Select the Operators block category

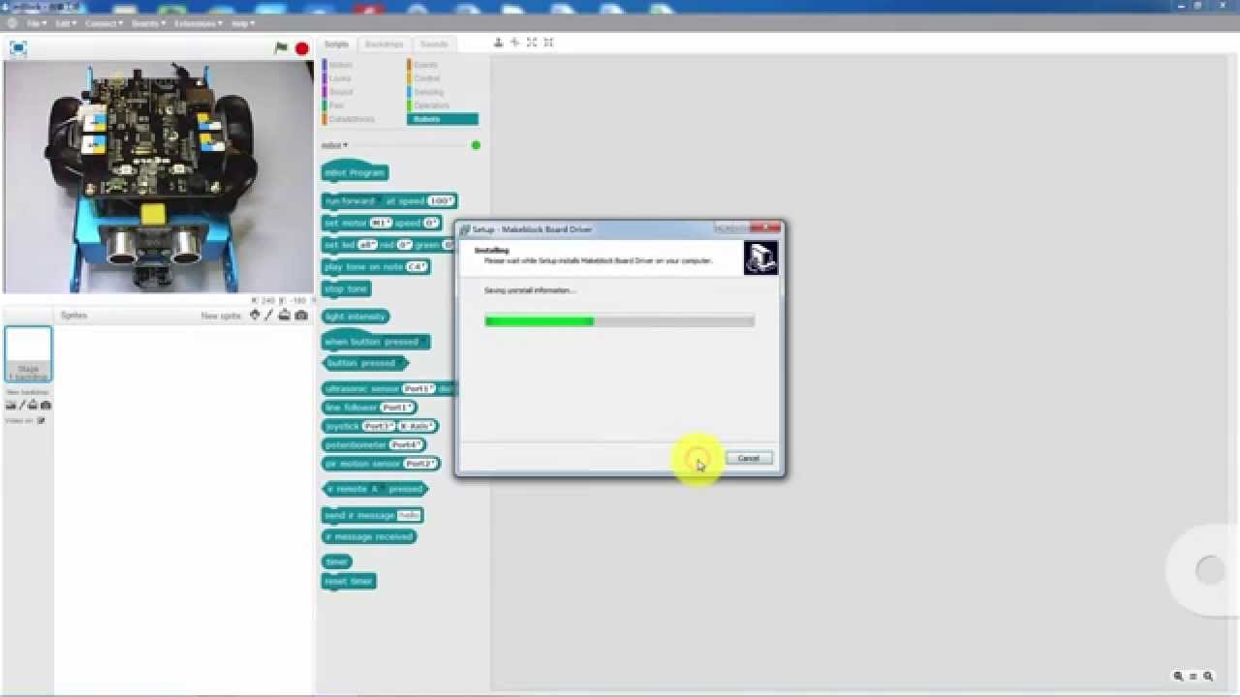pos(431,106)
